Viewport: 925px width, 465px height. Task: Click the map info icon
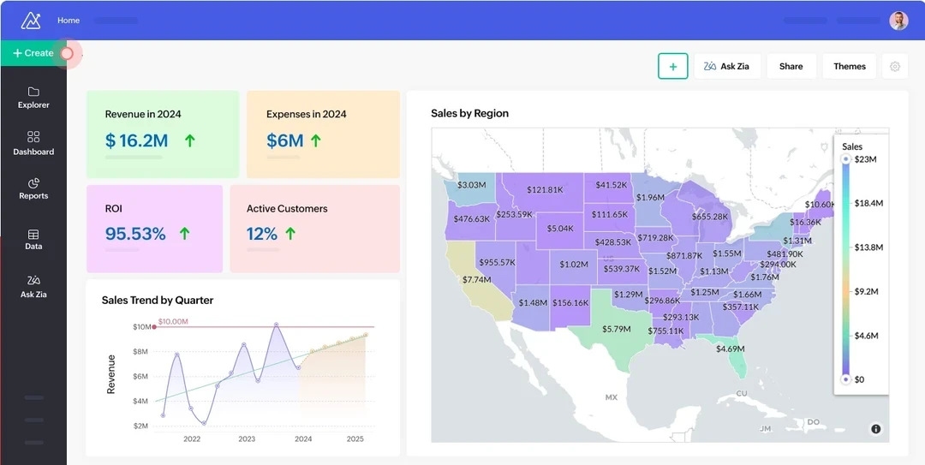875,429
